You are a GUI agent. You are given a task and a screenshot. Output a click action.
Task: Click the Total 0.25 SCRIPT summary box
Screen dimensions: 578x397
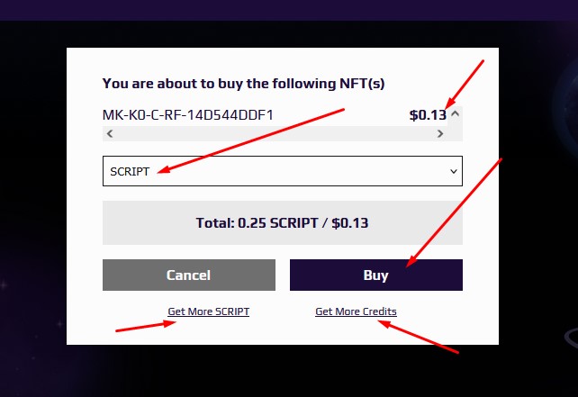(x=283, y=222)
